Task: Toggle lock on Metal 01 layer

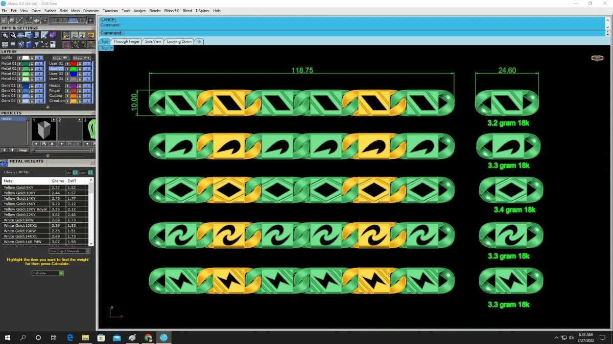Action: [x=32, y=64]
